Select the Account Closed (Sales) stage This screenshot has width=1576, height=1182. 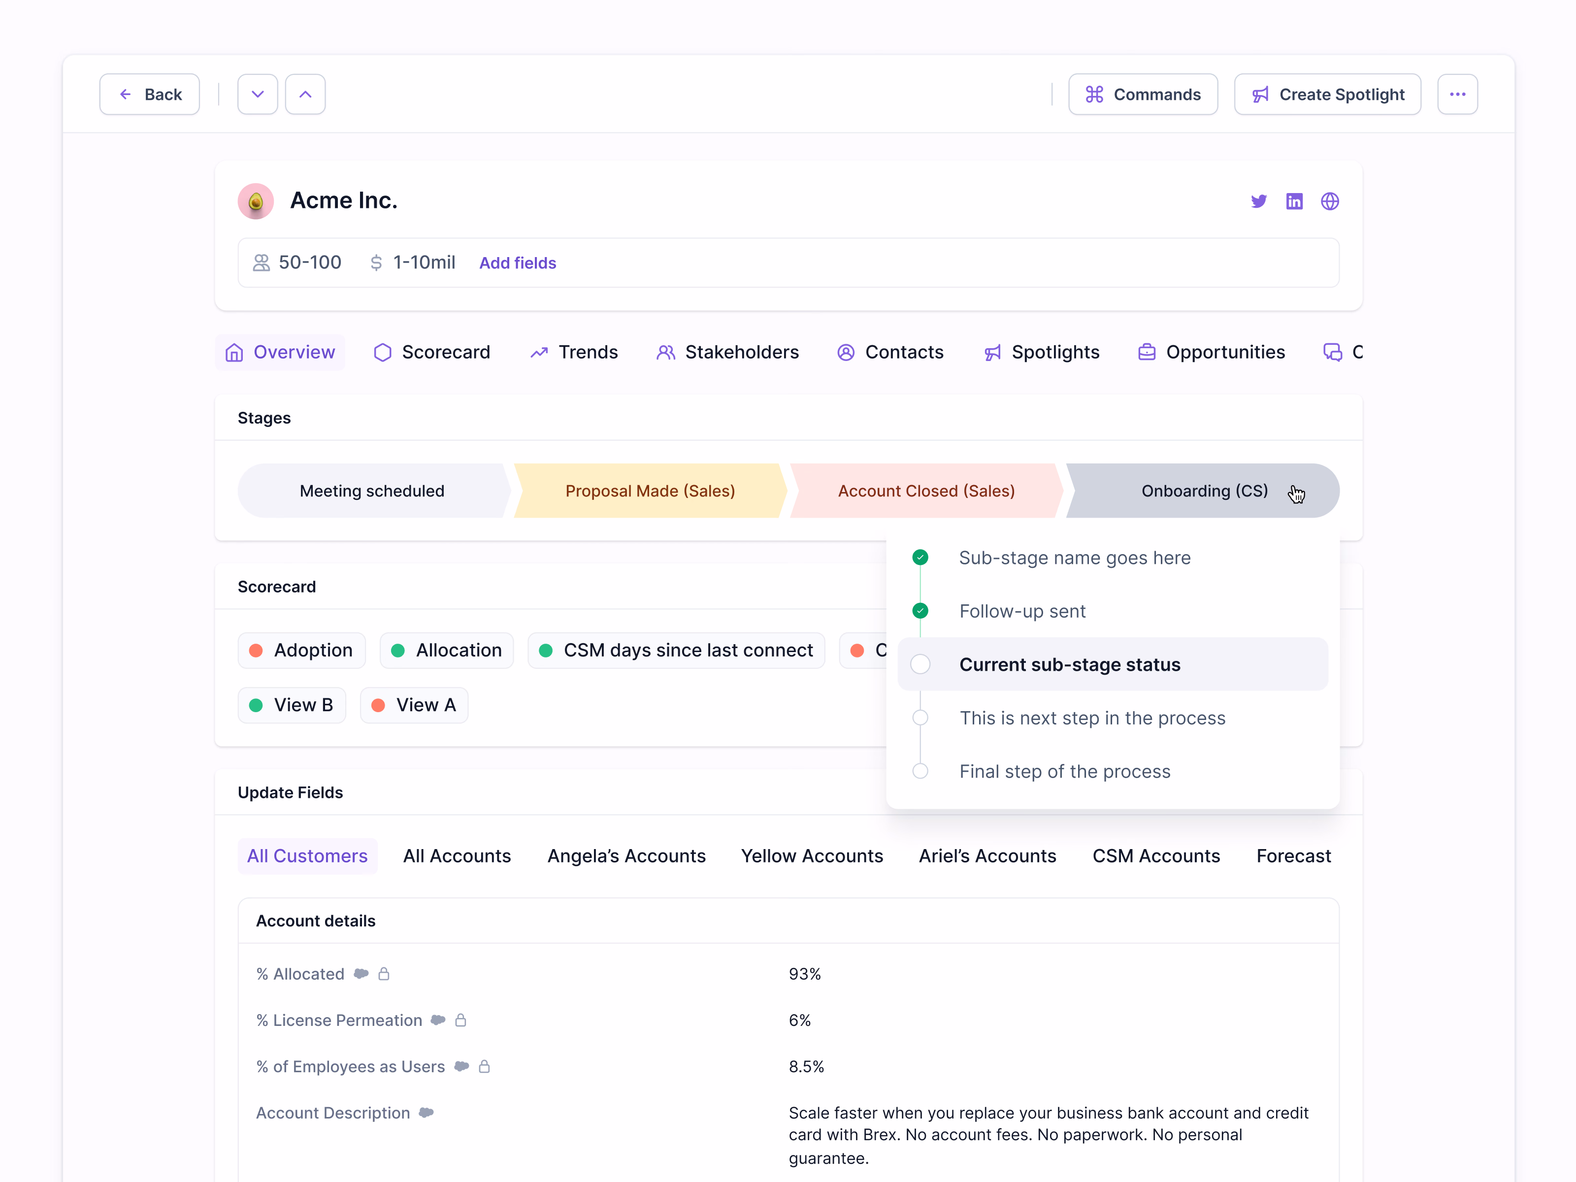point(926,491)
